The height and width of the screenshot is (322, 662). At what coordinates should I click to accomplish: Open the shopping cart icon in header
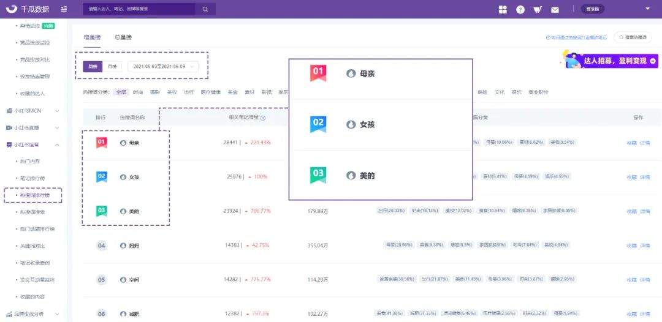coord(538,9)
